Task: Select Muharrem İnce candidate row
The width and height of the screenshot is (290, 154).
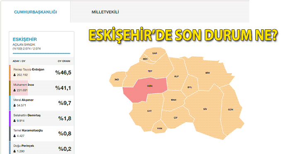Action: click(41, 88)
